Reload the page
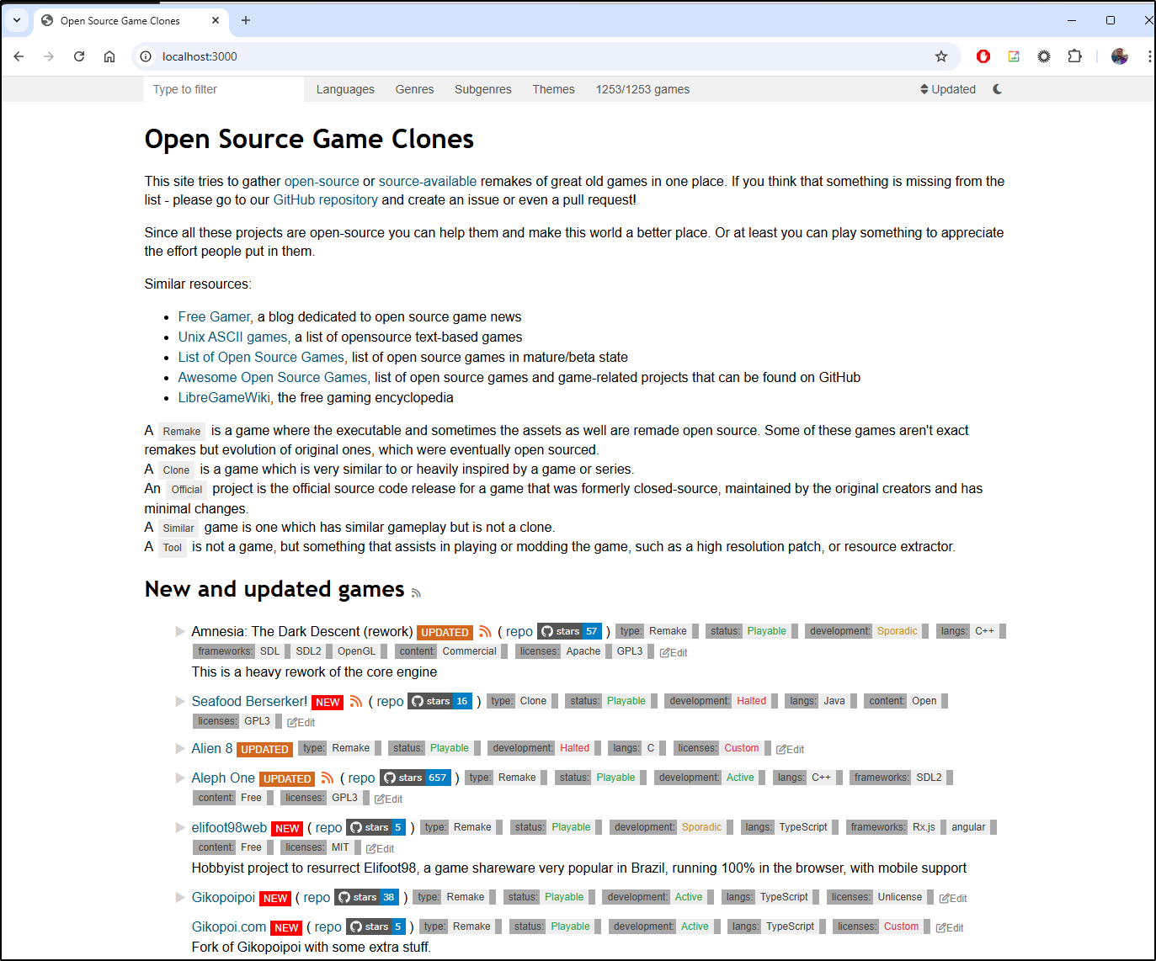Image resolution: width=1156 pixels, height=961 pixels. (x=79, y=56)
